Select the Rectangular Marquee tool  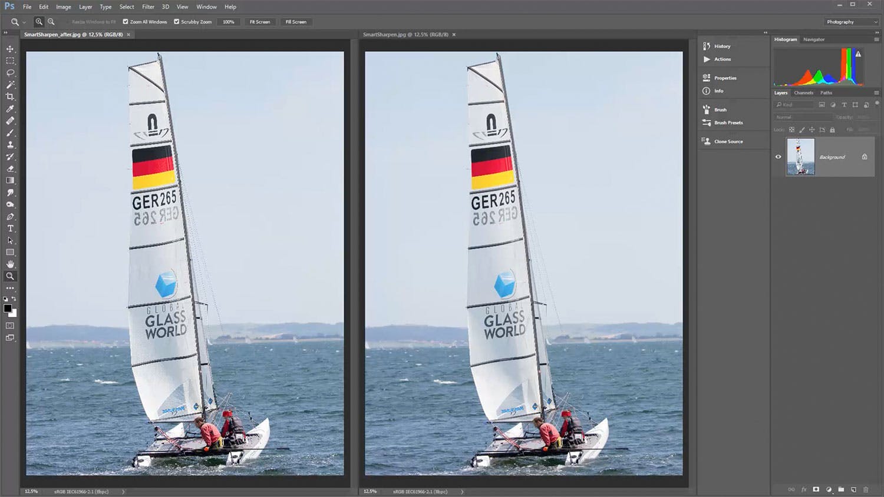pos(10,61)
